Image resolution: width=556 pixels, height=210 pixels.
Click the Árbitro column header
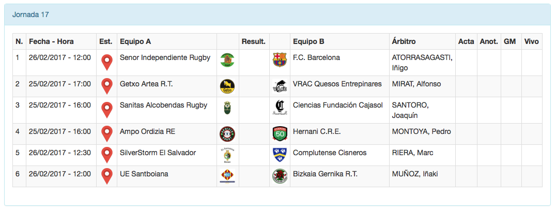(404, 41)
